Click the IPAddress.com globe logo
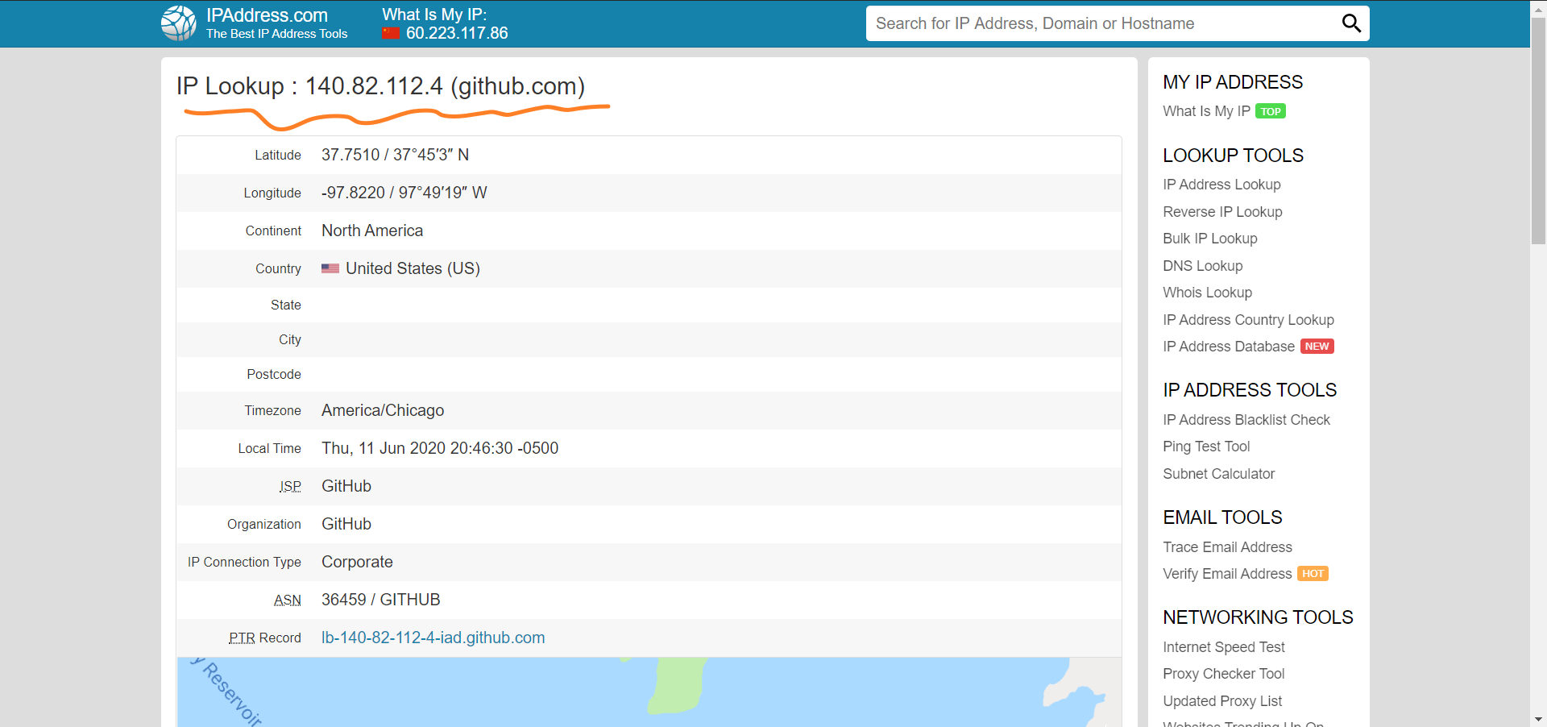This screenshot has height=727, width=1547. click(178, 23)
